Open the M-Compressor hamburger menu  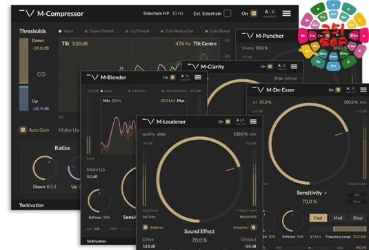tap(286, 13)
